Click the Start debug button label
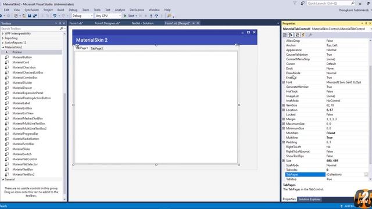 pos(131,16)
